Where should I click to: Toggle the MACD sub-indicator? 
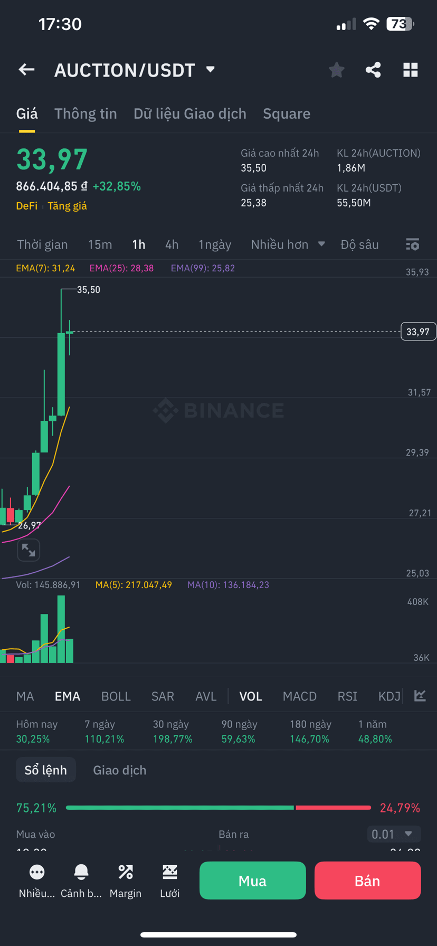click(300, 696)
